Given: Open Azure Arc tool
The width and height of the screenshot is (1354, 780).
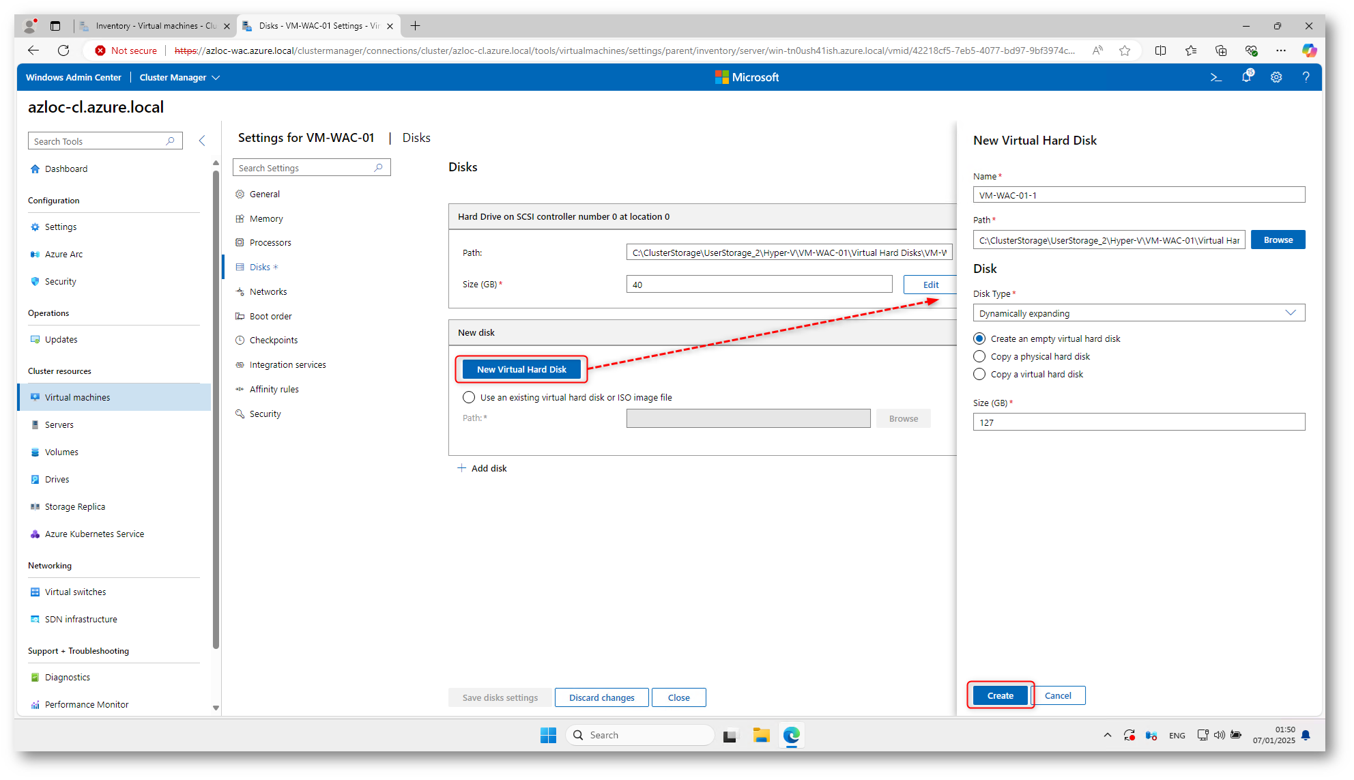Looking at the screenshot, I should (63, 254).
